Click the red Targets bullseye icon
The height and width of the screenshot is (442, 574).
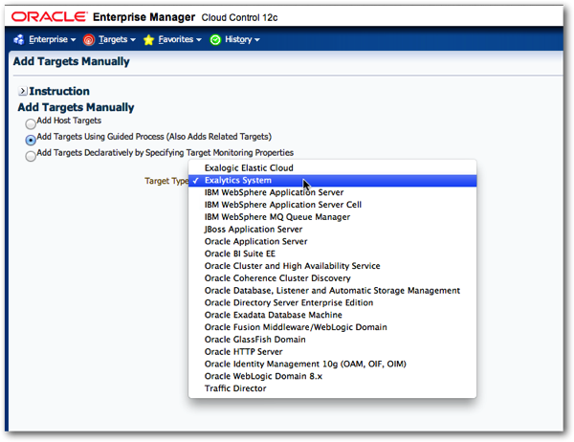[x=89, y=39]
